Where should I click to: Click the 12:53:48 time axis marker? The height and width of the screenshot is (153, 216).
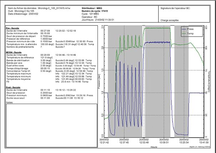pyautogui.click(x=143, y=141)
